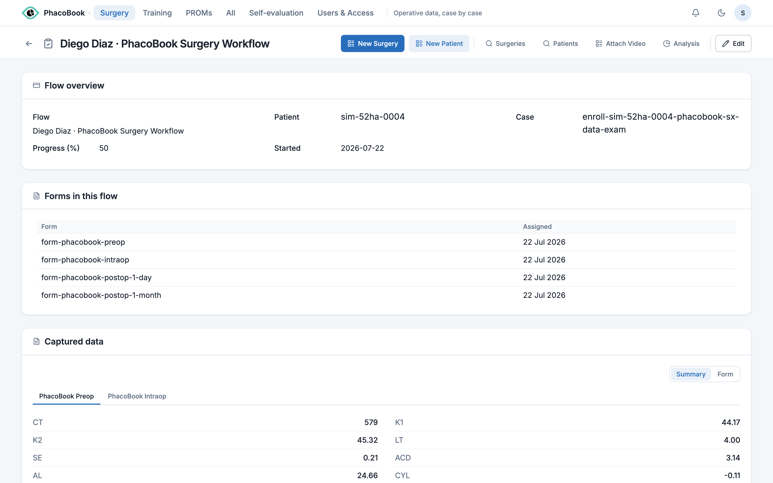773x483 pixels.
Task: Click the Flow overview card icon
Action: click(37, 85)
